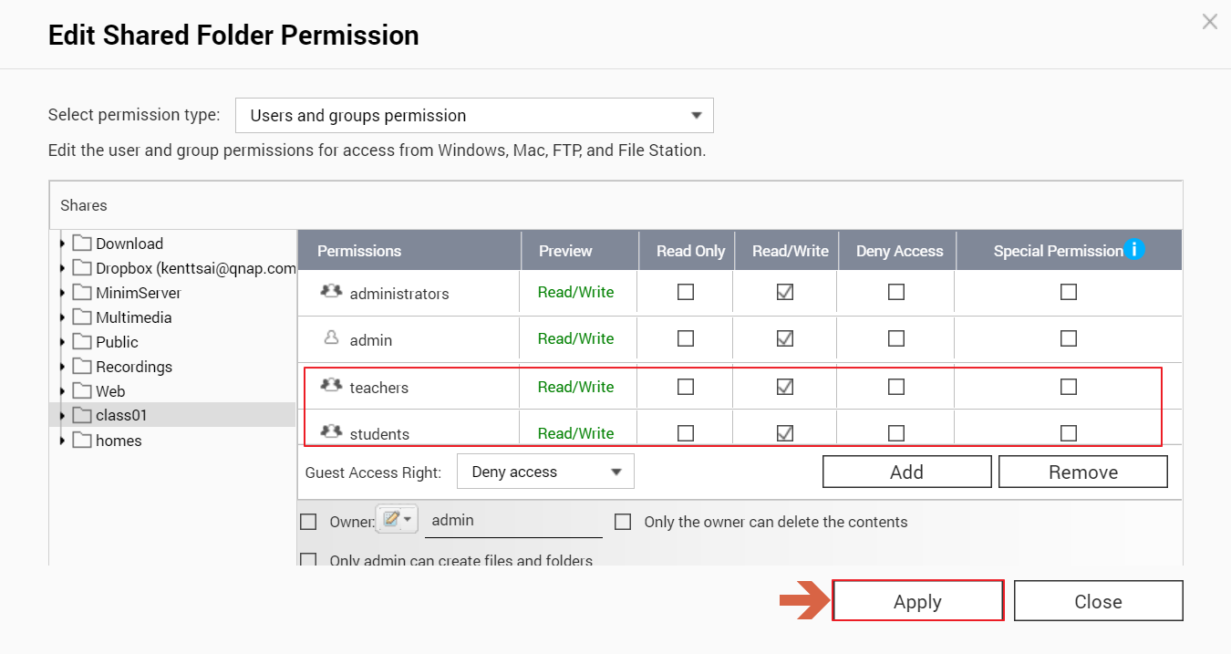Click the Add button

(906, 472)
